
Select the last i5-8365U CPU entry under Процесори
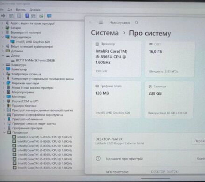point(45,168)
